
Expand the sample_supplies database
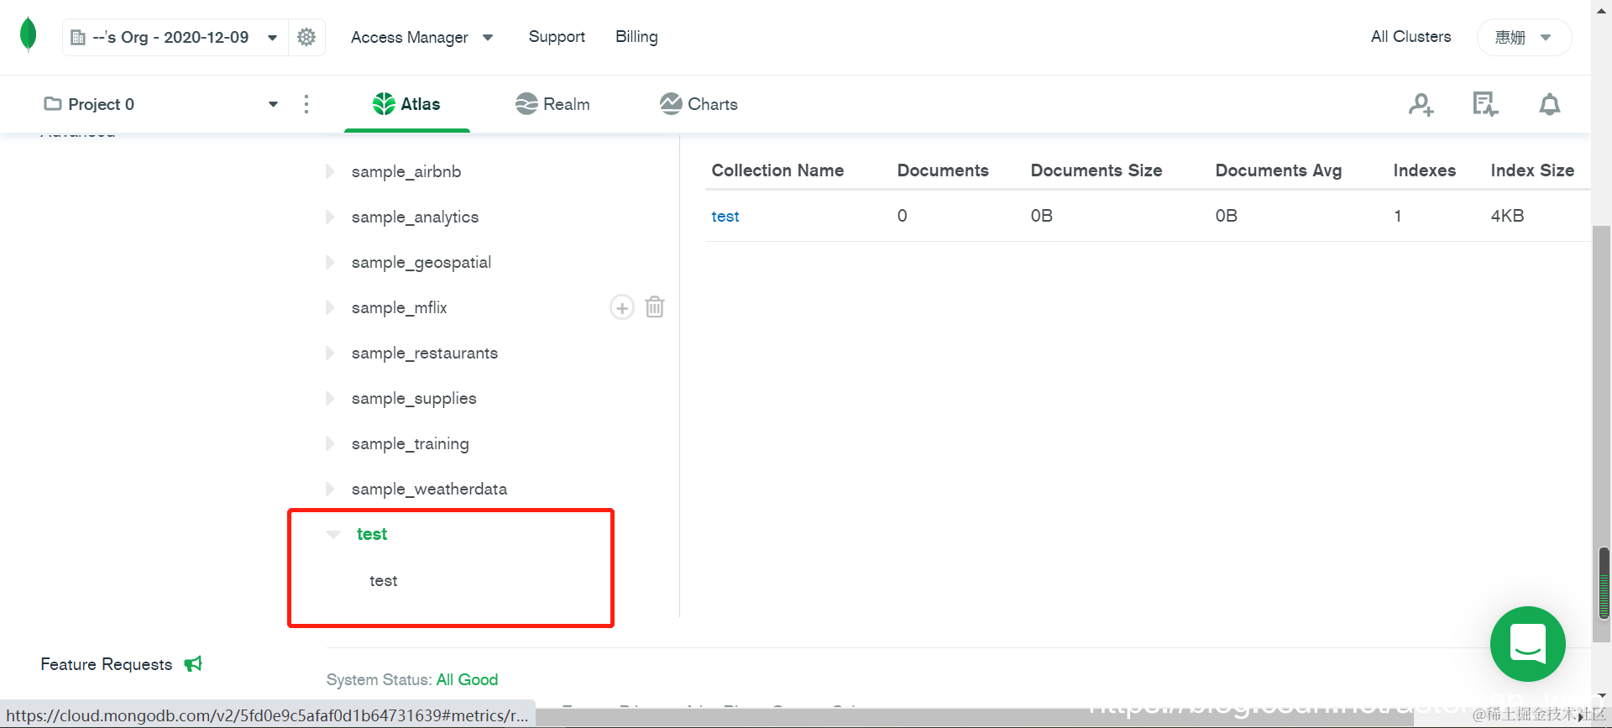point(330,398)
